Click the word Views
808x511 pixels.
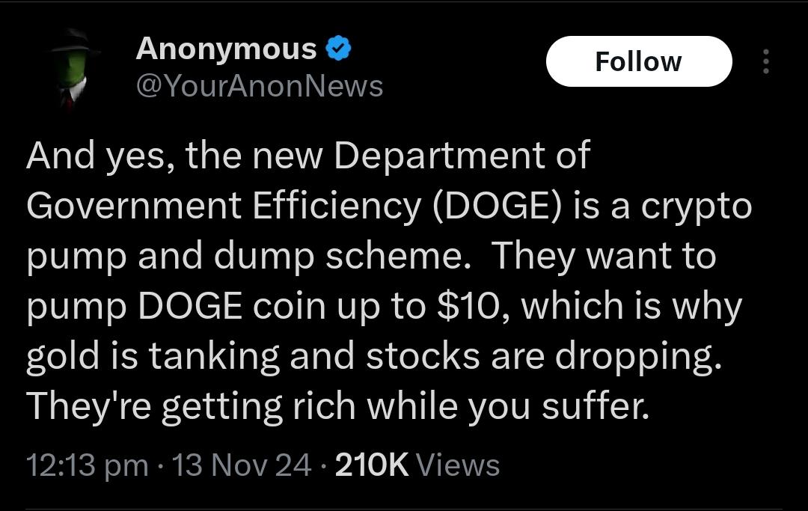(x=457, y=465)
